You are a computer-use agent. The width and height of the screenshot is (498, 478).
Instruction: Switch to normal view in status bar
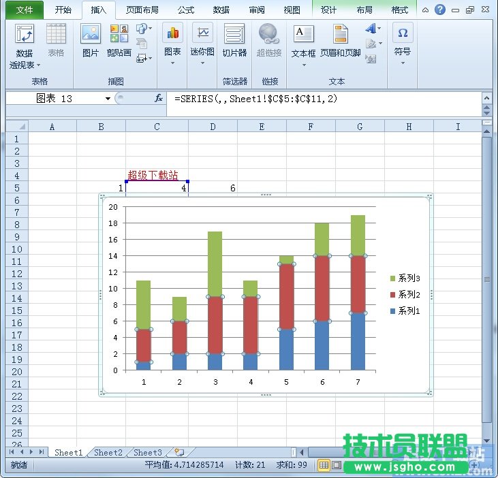(x=324, y=466)
